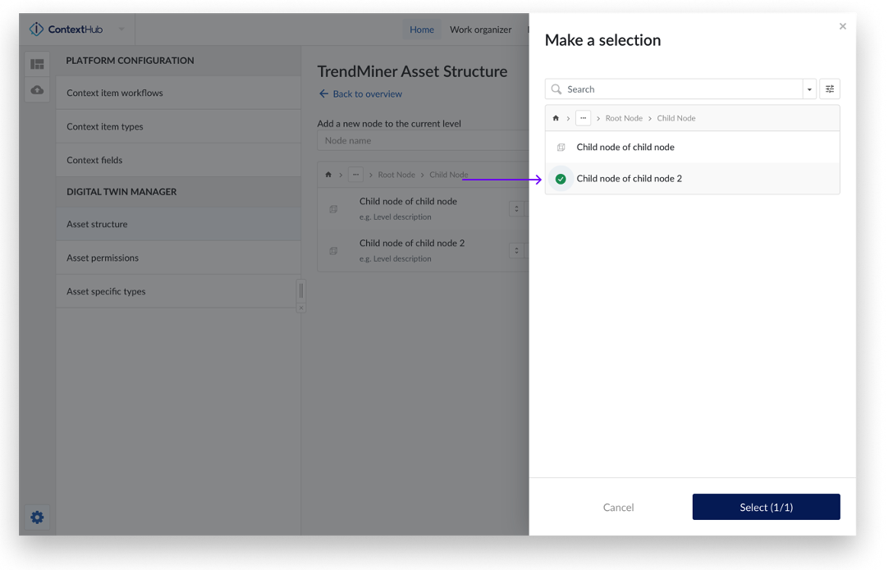Go to the Home tab

[421, 30]
